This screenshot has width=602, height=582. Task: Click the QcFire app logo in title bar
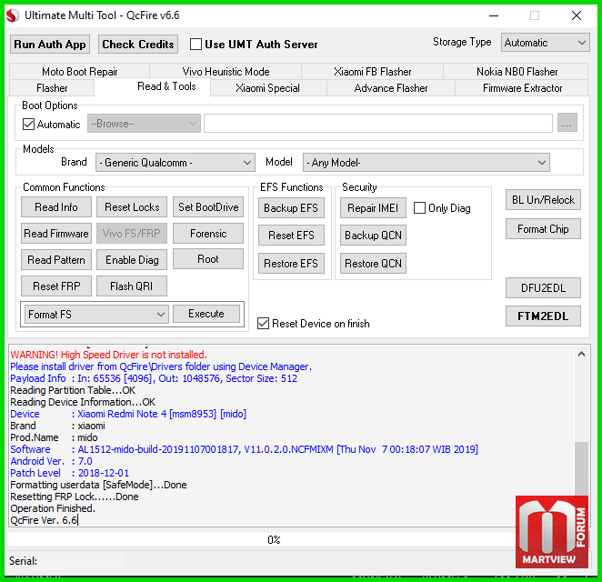(13, 15)
